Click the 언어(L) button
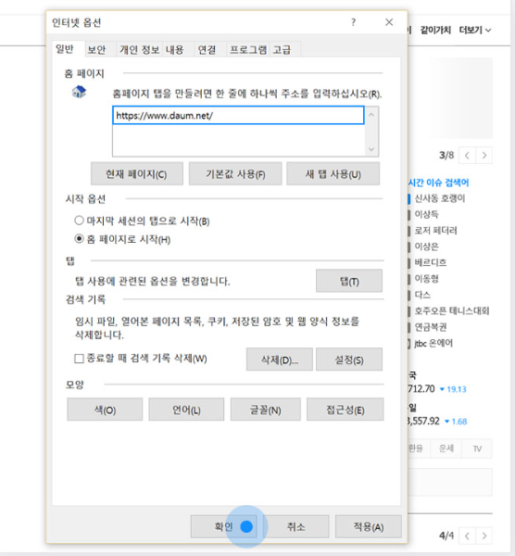Viewport: 515px width, 556px height. 186,410
